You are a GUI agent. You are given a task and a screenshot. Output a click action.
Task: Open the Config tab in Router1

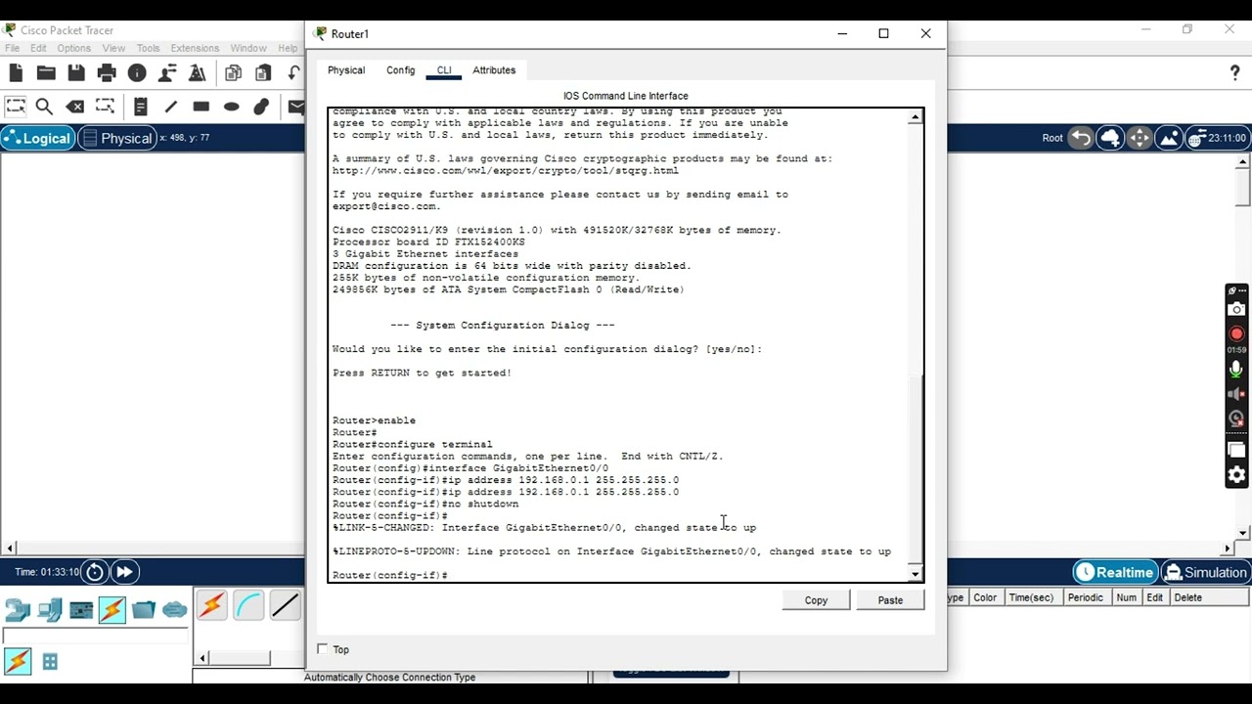[400, 70]
